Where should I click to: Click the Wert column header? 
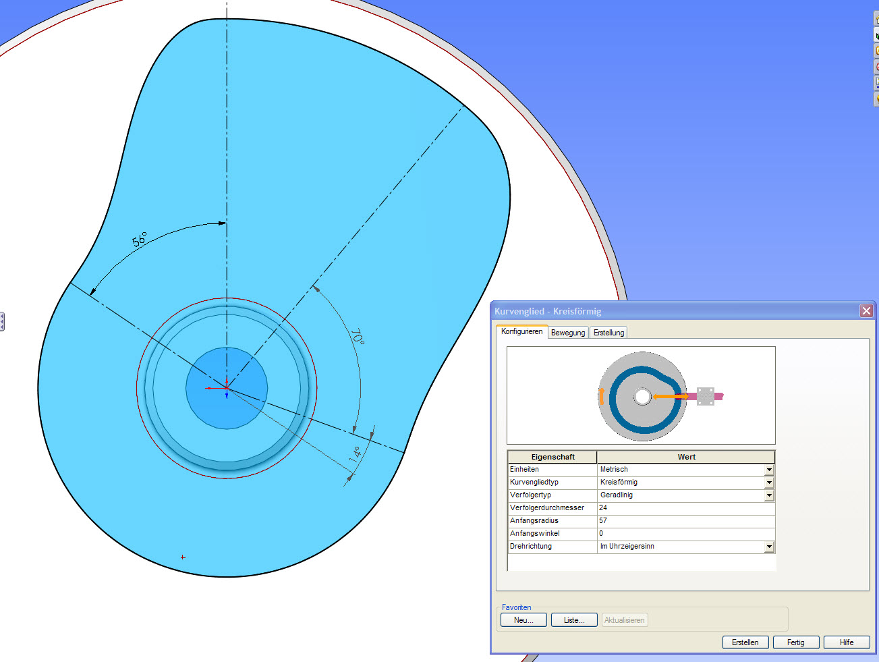(686, 457)
